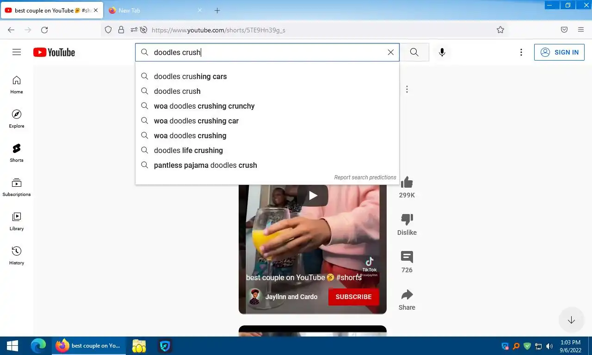
Task: Open the YouTube hamburger guide menu
Action: point(17,52)
